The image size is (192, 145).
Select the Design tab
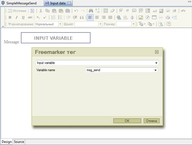7,142
